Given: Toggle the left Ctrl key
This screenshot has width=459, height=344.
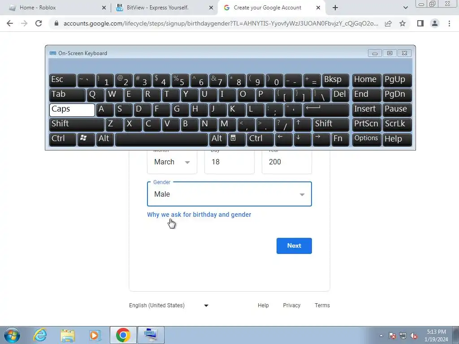Looking at the screenshot, I should [x=63, y=139].
